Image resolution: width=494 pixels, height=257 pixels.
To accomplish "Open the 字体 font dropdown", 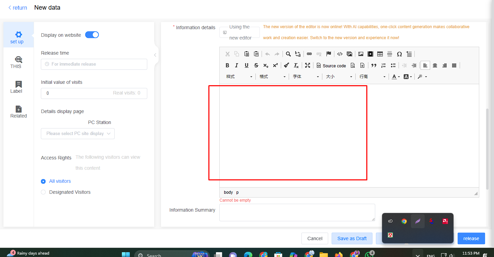I will pyautogui.click(x=306, y=77).
